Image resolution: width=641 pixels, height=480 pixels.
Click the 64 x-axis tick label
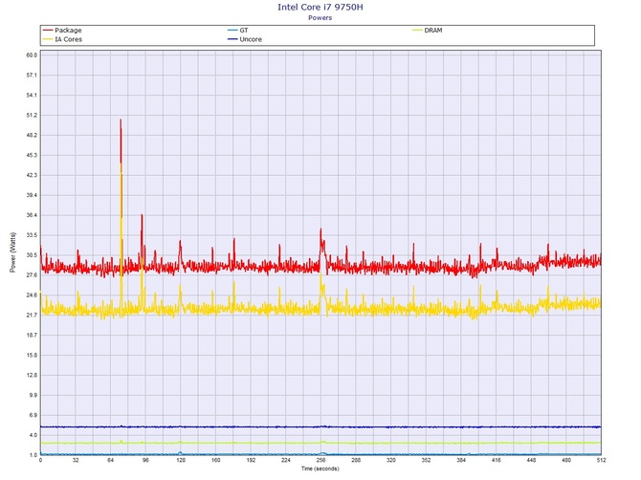pos(110,460)
